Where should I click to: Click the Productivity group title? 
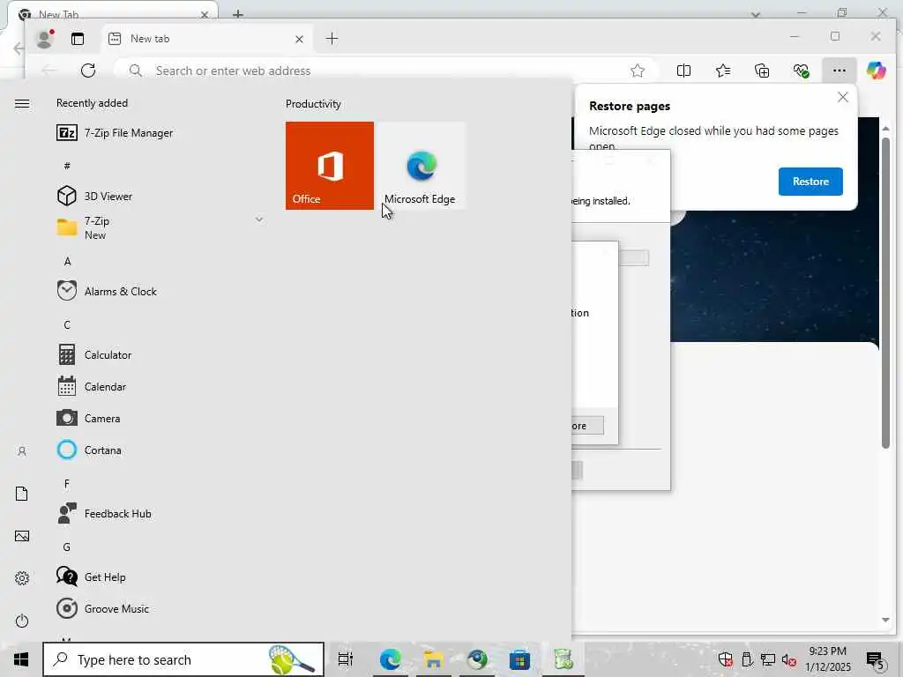point(313,104)
